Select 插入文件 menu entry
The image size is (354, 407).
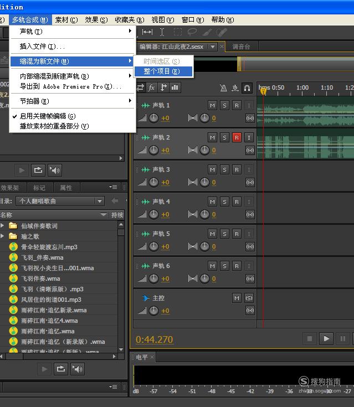click(x=73, y=47)
